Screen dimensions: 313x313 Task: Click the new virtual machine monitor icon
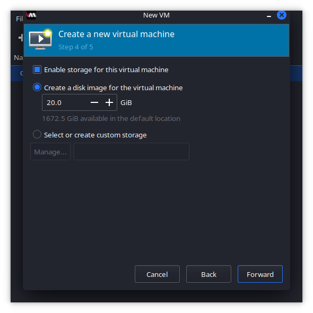point(40,39)
